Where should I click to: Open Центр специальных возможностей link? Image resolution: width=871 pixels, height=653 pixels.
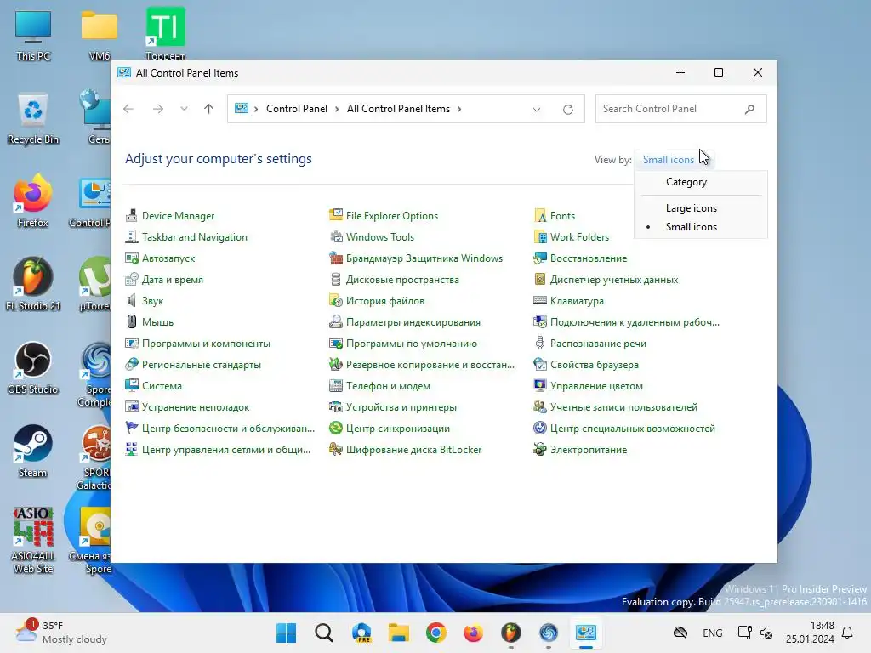[x=633, y=429]
